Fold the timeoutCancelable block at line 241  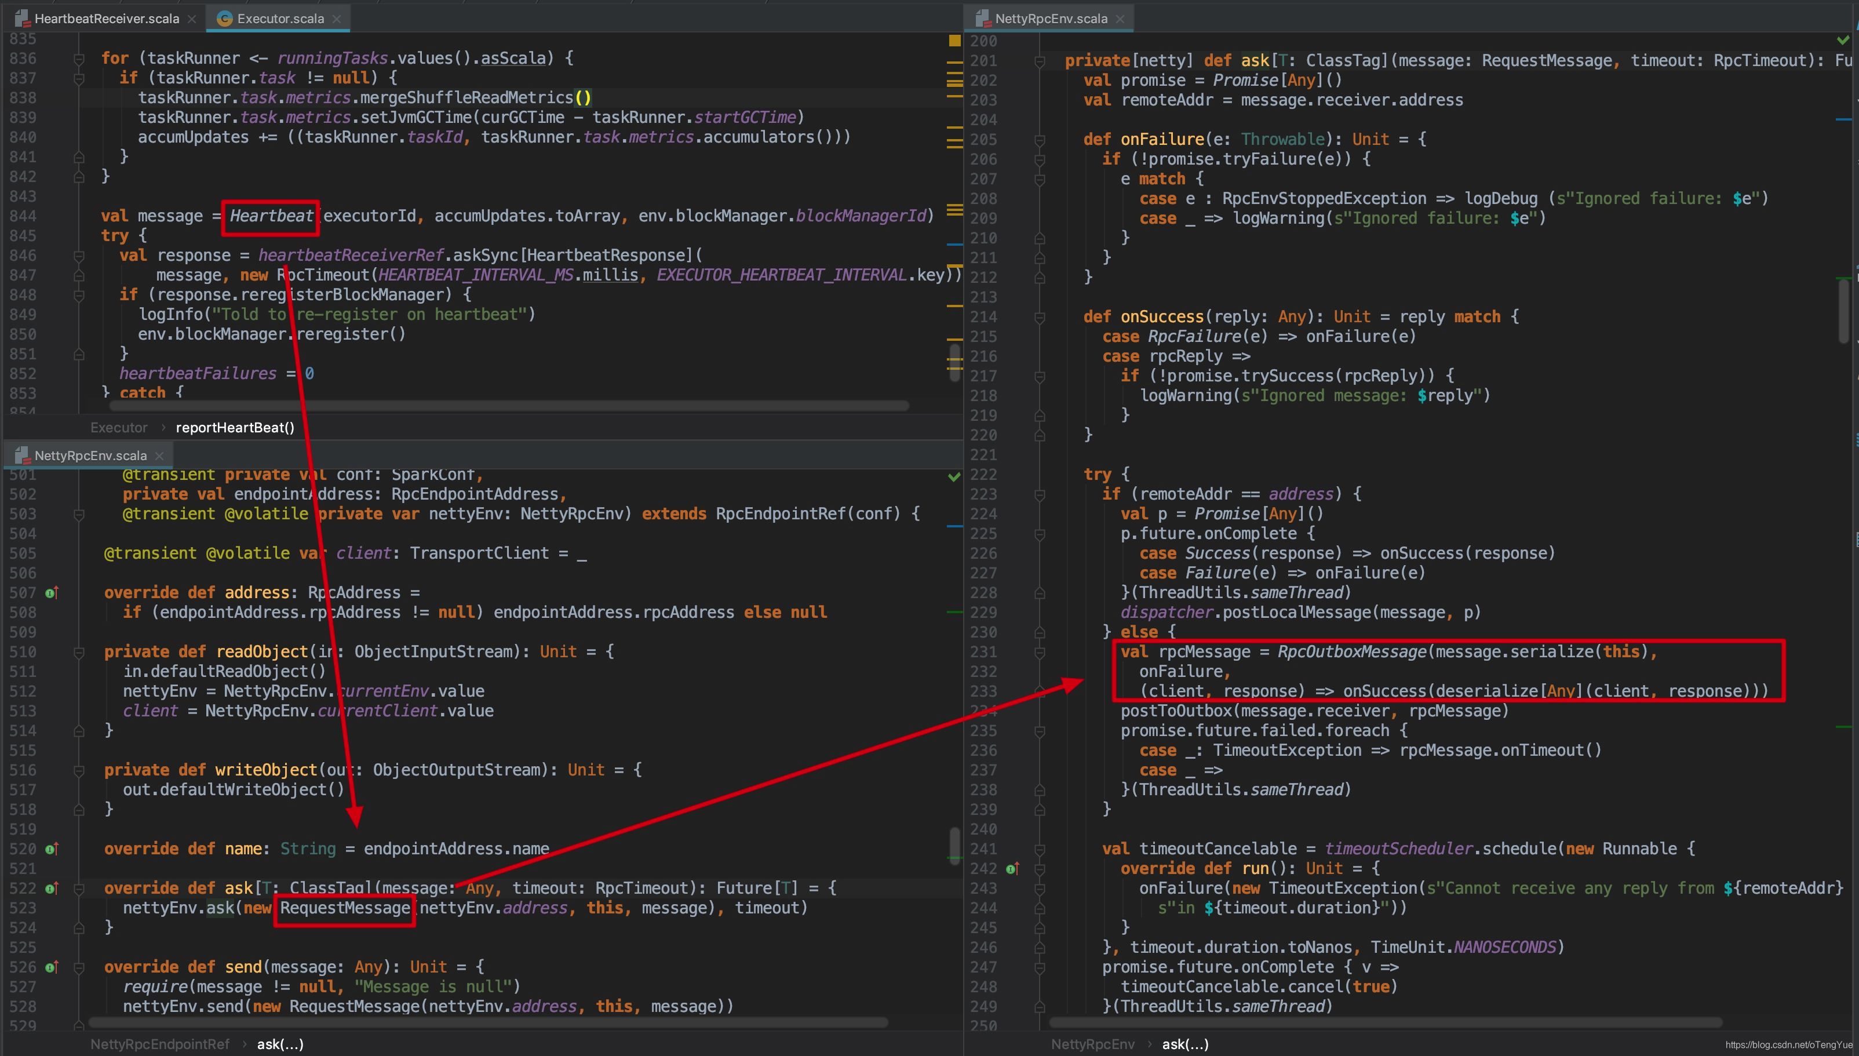1040,849
